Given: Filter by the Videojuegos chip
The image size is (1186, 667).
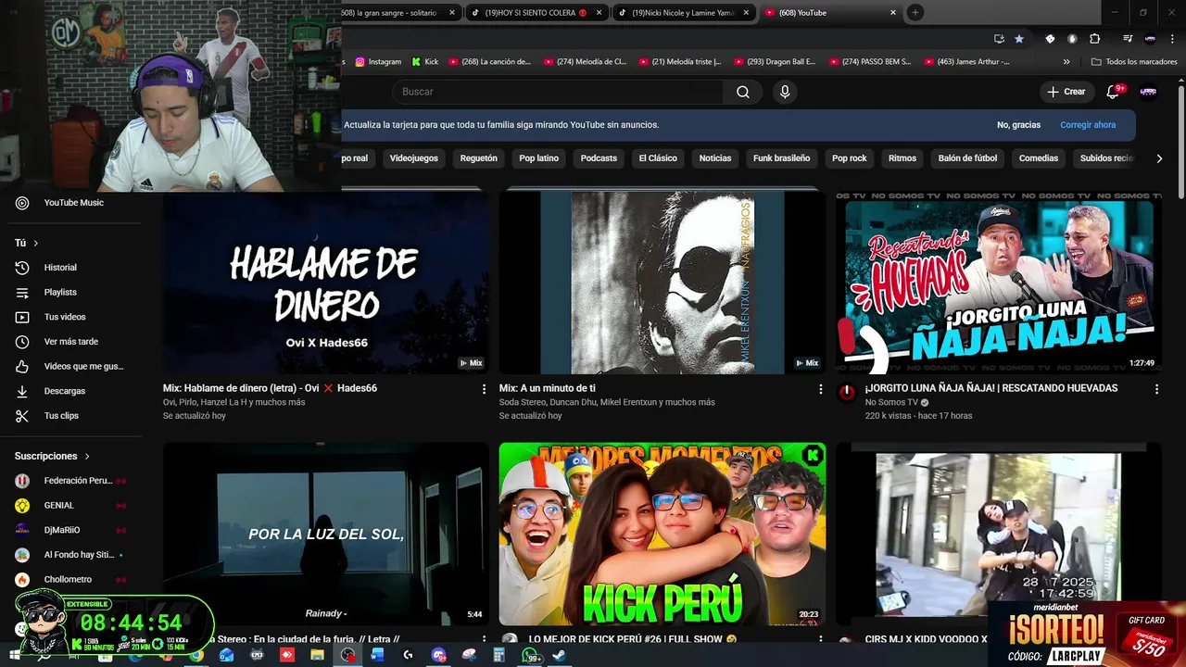Looking at the screenshot, I should [x=413, y=158].
